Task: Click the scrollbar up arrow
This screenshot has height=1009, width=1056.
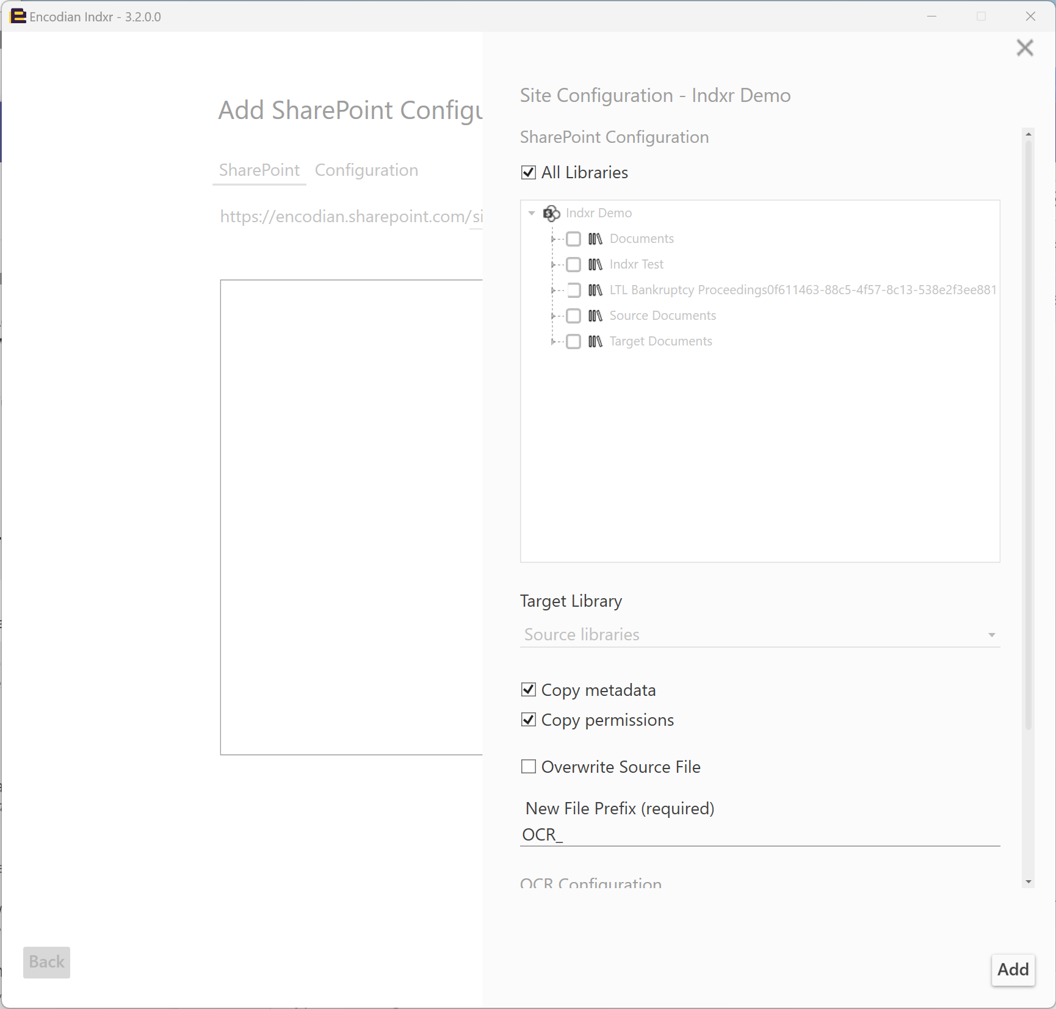Action: pyautogui.click(x=1029, y=134)
